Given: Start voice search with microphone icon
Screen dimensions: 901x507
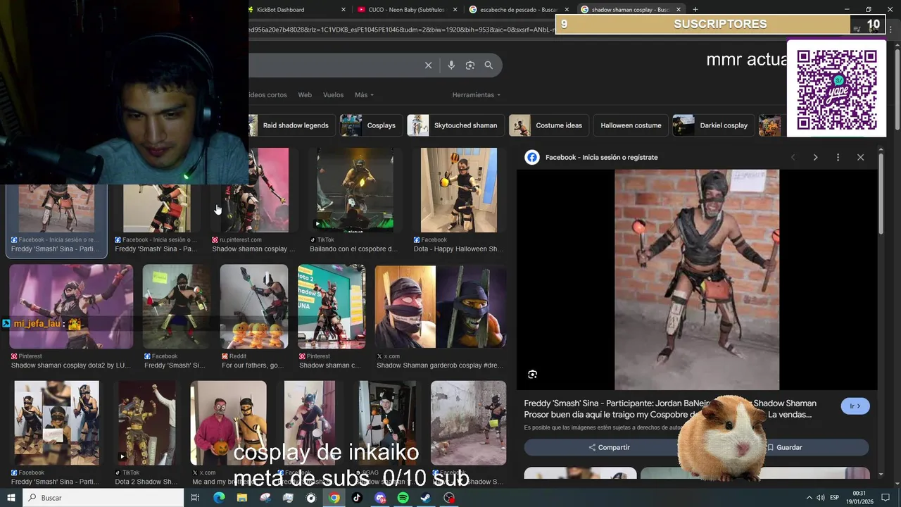Looking at the screenshot, I should pos(451,65).
